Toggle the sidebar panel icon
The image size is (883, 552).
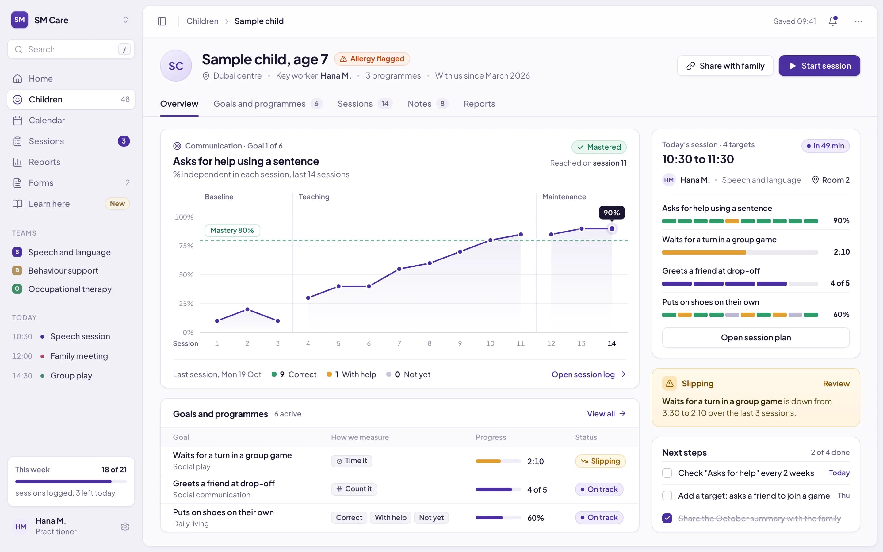(x=162, y=21)
